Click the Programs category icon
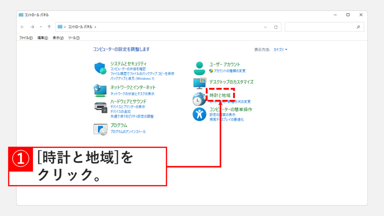The width and height of the screenshot is (384, 216). (100, 129)
